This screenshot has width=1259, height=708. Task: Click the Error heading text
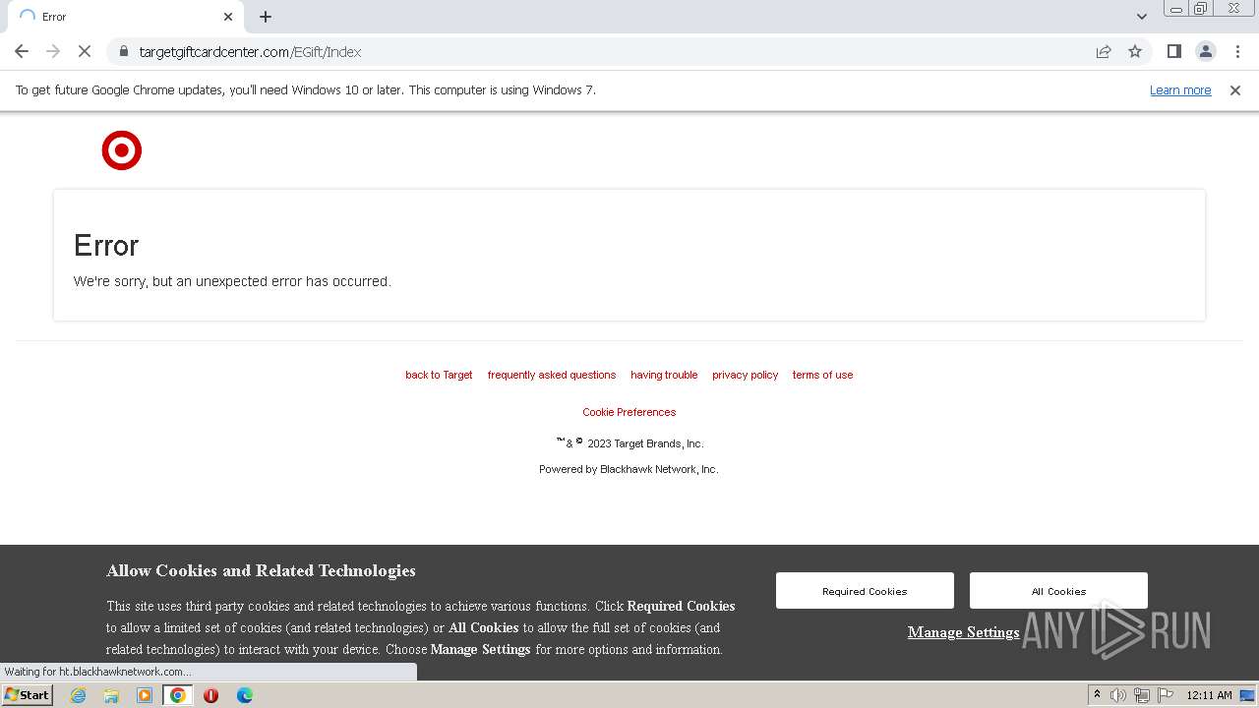click(x=106, y=246)
